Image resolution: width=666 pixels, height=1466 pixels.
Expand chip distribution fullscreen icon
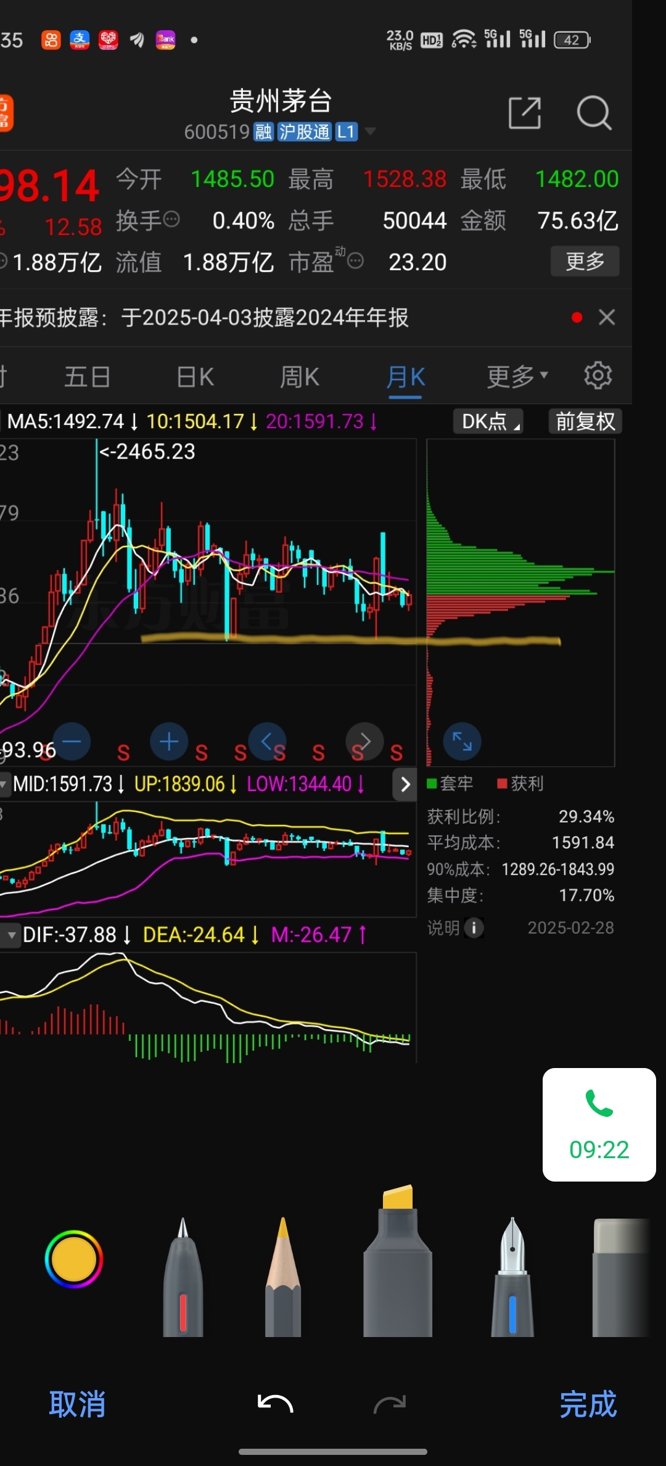[x=462, y=741]
